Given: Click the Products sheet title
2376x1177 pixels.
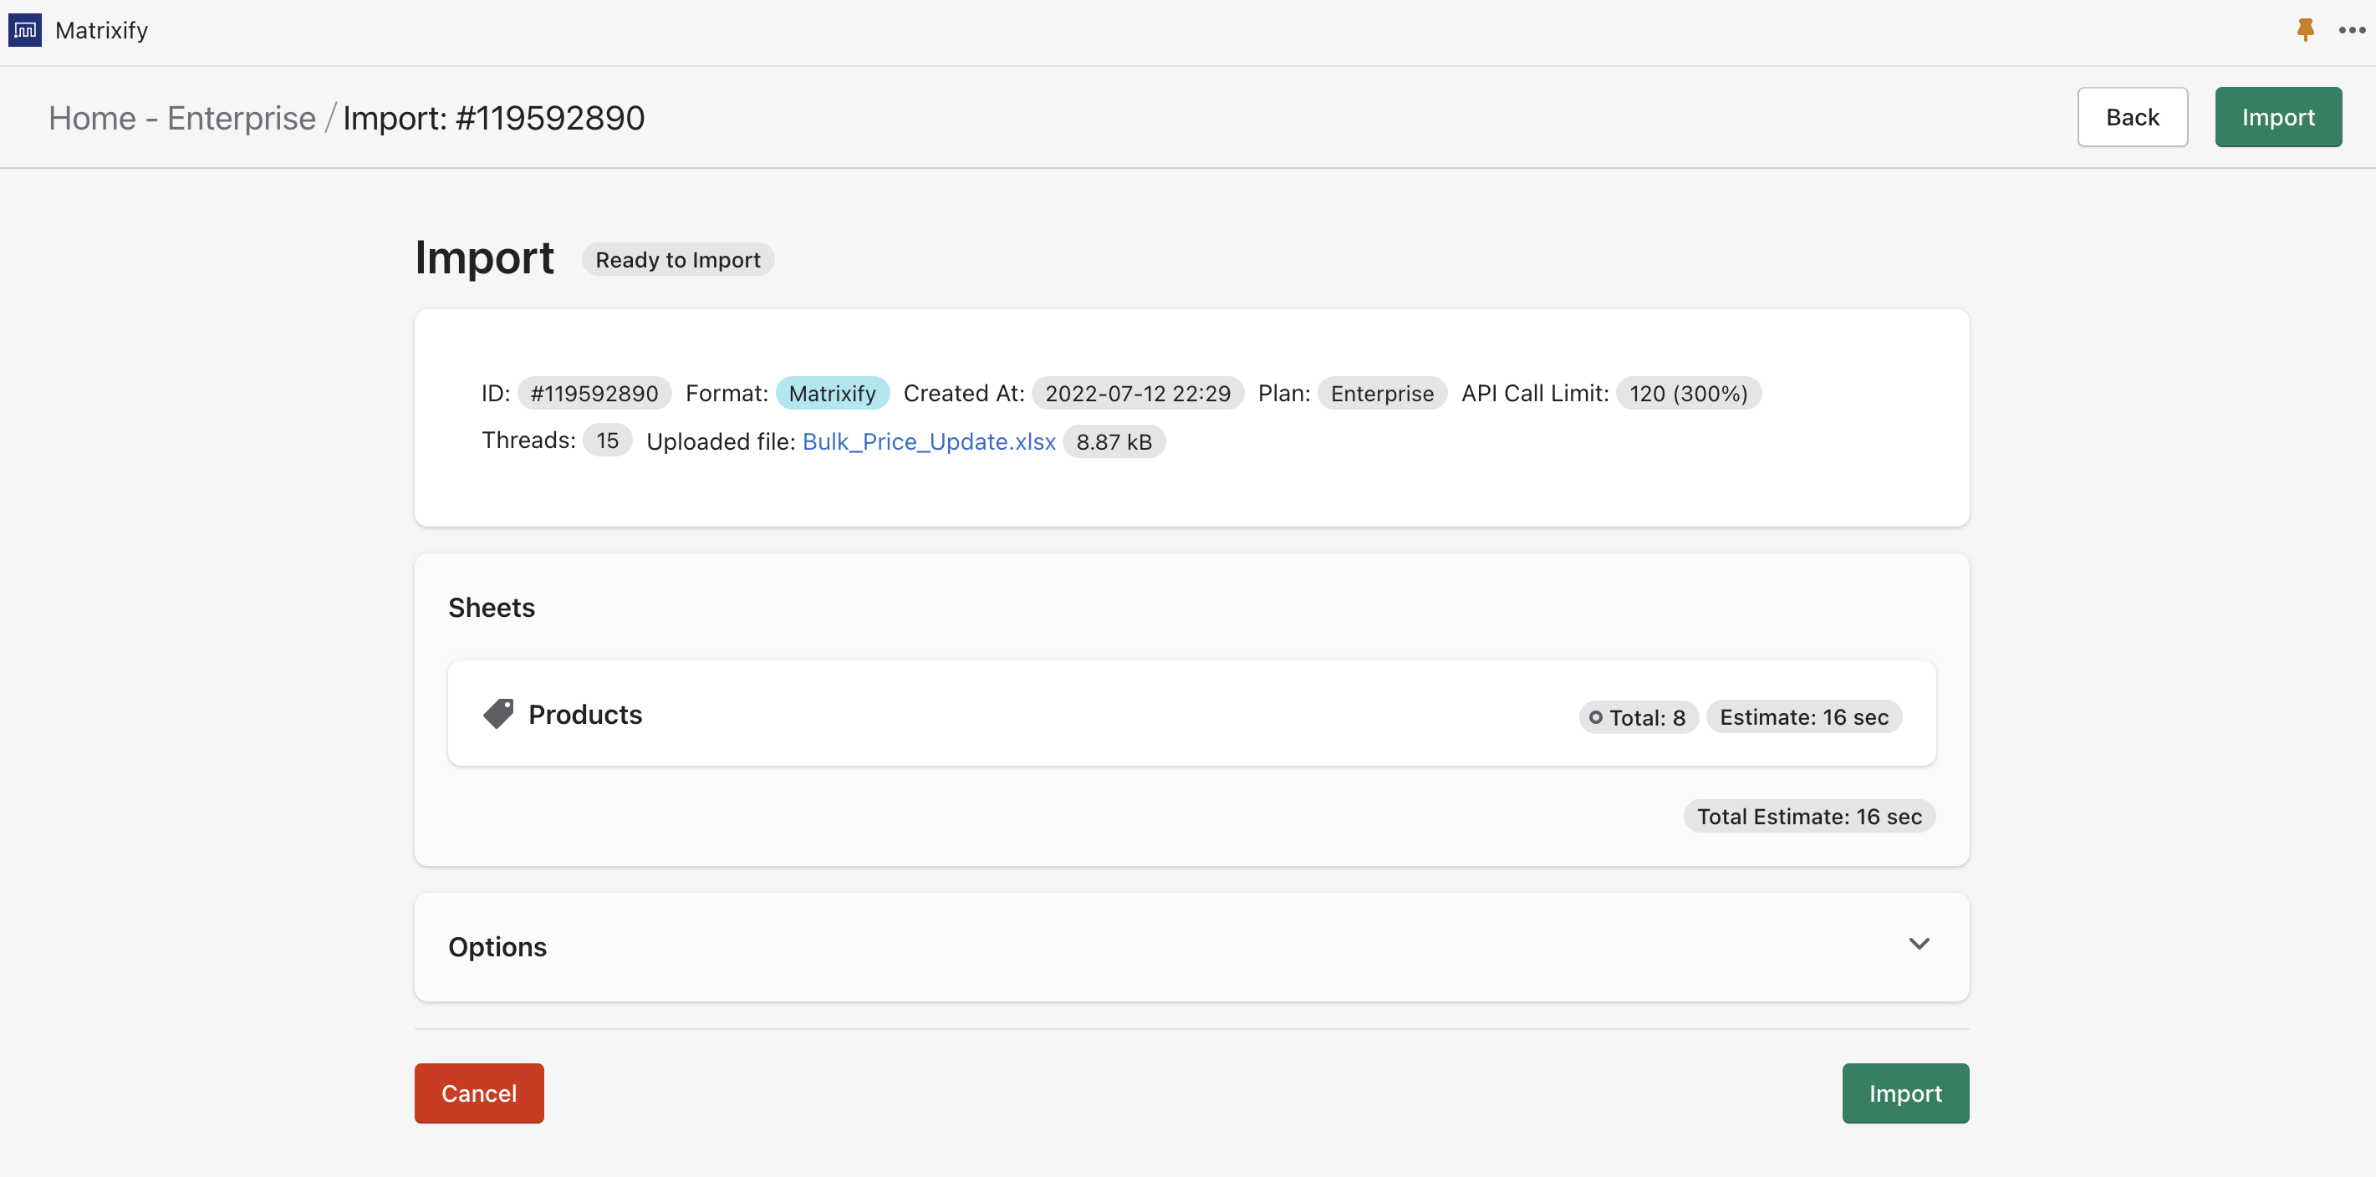Looking at the screenshot, I should pyautogui.click(x=584, y=714).
